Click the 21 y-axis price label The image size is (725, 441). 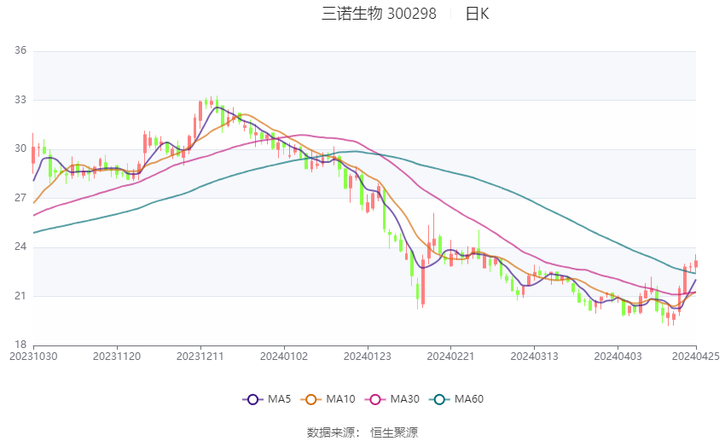(x=20, y=296)
